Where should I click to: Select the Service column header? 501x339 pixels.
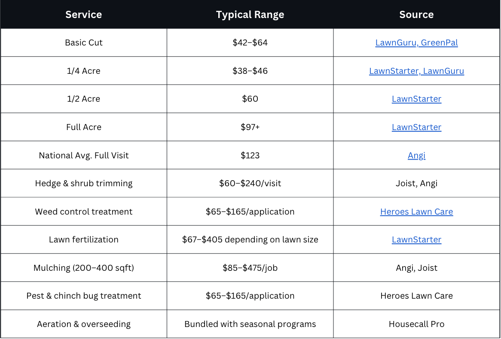[84, 14]
